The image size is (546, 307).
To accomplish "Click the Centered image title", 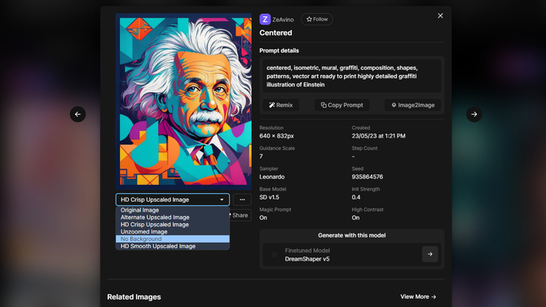I will click(275, 33).
